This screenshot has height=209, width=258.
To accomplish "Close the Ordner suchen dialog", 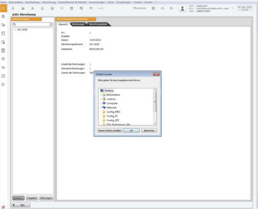I will 156,74.
